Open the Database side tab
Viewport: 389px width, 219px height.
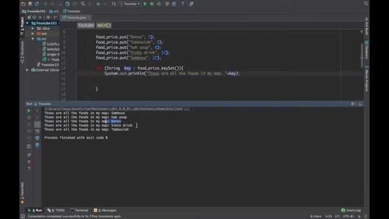pyautogui.click(x=367, y=50)
